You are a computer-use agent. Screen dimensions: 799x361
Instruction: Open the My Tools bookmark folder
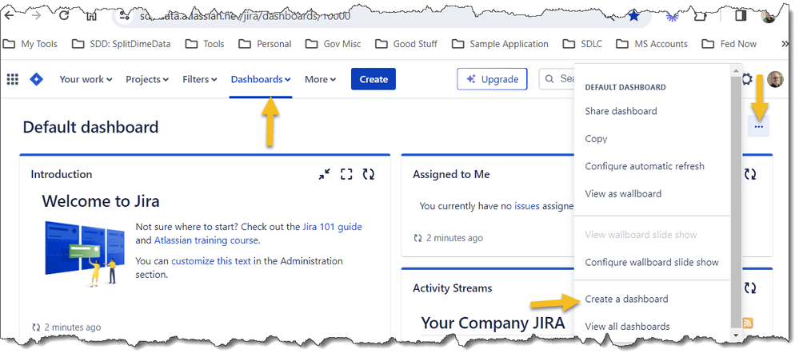click(30, 44)
